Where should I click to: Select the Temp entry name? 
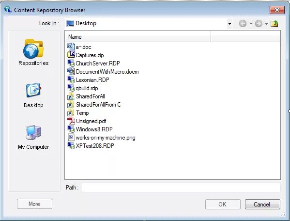tap(82, 113)
